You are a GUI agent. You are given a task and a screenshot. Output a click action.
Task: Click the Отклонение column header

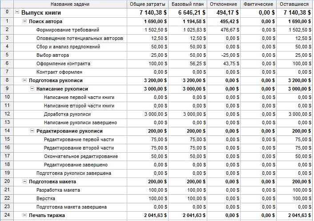point(223,4)
